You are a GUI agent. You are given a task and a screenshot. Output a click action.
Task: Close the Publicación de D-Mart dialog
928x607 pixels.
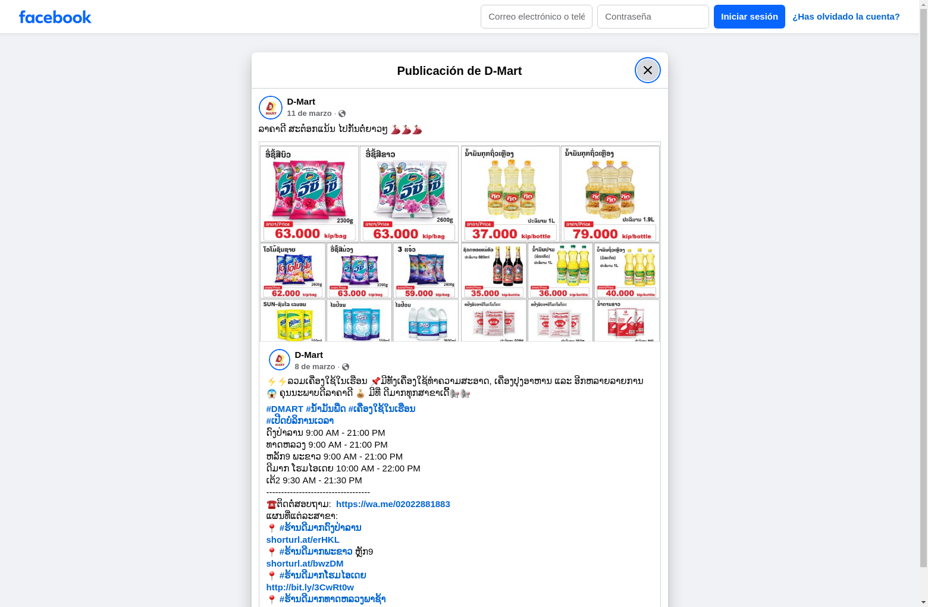click(648, 70)
